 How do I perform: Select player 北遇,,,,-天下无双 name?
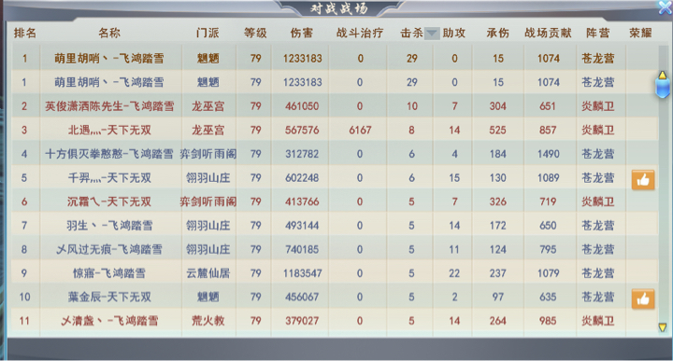coord(109,131)
